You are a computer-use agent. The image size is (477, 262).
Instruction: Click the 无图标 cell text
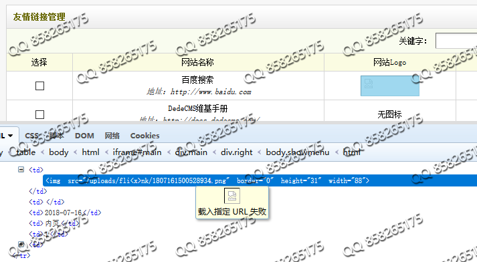389,114
